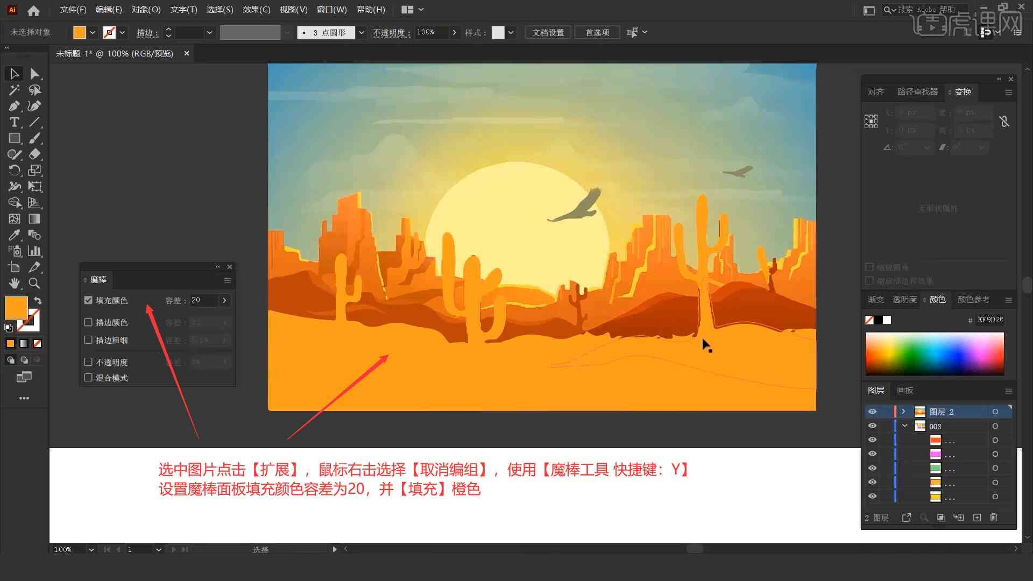Enable 填充颜色 checkbox in Magic Wand
This screenshot has height=581, width=1033.
[89, 300]
